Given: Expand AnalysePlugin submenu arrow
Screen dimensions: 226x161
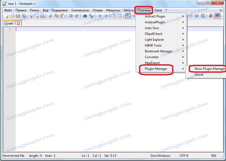Looking at the screenshot, I should (x=183, y=22).
